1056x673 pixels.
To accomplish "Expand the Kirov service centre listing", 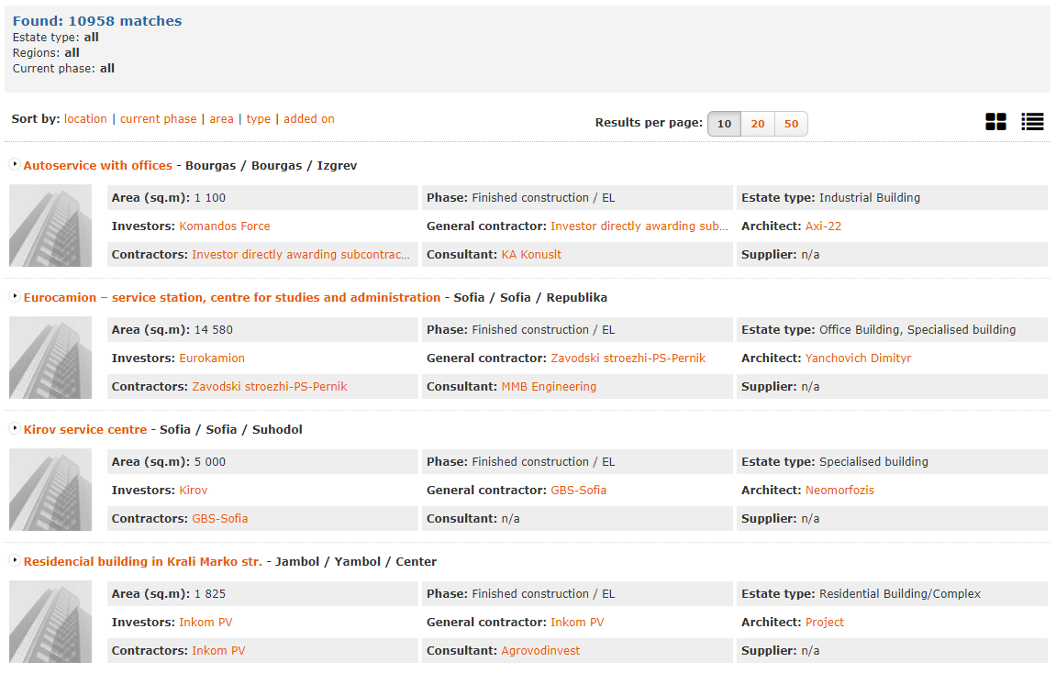I will [x=14, y=429].
